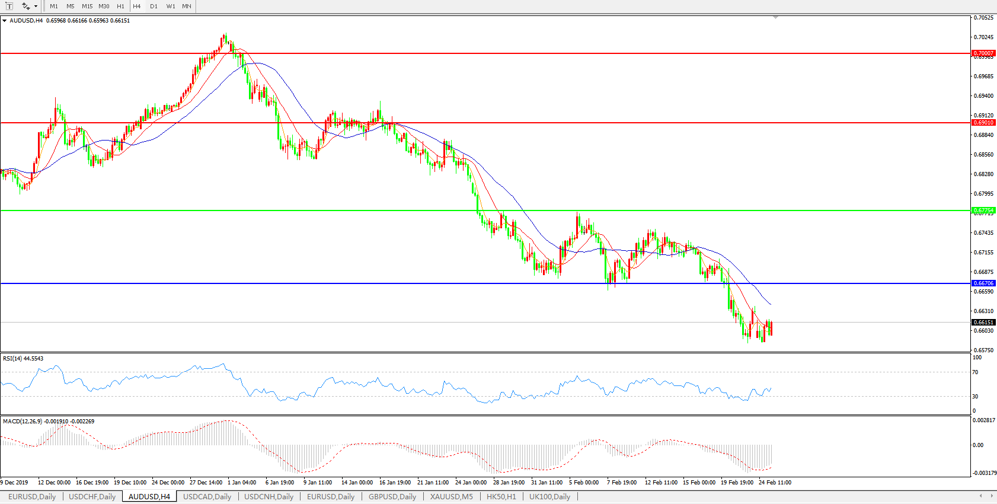The height and width of the screenshot is (504, 997).
Task: Expand the AUDUSD,H4 chart title triangle
Action: coord(5,21)
